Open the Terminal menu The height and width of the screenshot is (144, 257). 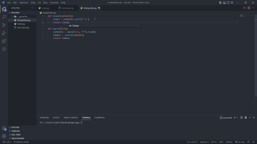pos(54,3)
